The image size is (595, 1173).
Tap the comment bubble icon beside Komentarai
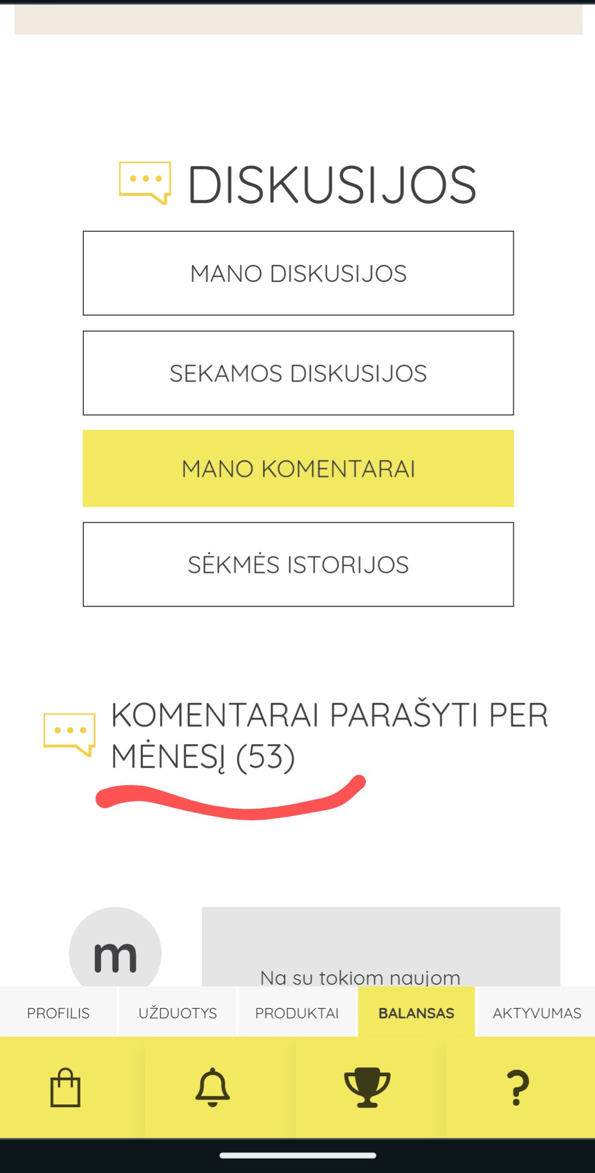(70, 735)
